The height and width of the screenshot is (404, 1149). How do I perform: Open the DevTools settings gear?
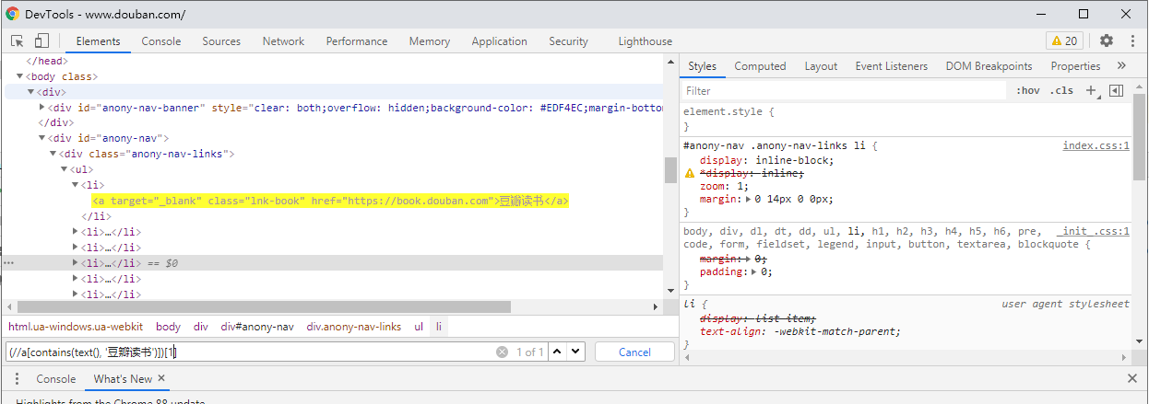[1107, 40]
